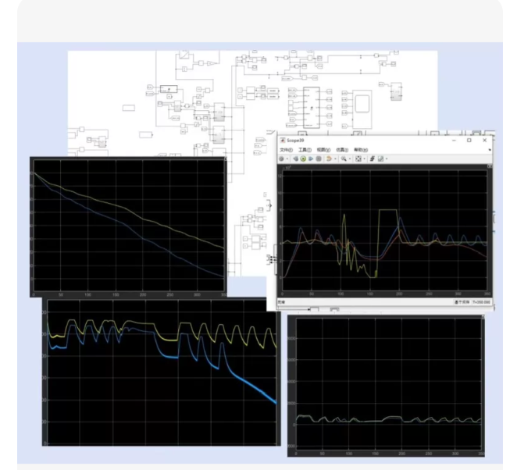Image resolution: width=510 pixels, height=470 pixels.
Task: Click the large subsystem block with many ports in the model
Action: tap(312, 108)
